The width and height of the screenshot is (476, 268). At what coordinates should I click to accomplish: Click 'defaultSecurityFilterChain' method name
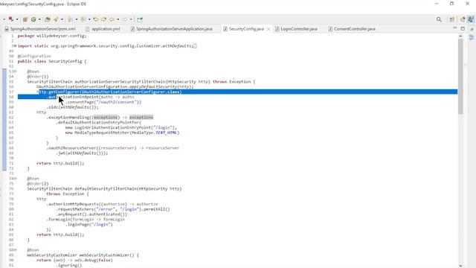coord(106,188)
